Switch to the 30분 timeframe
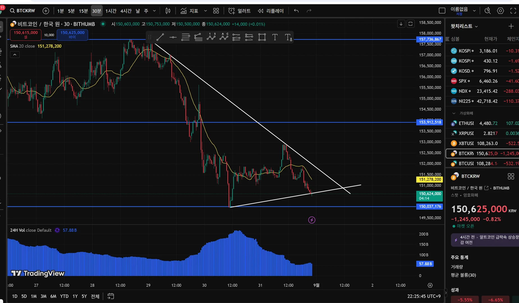 click(97, 11)
